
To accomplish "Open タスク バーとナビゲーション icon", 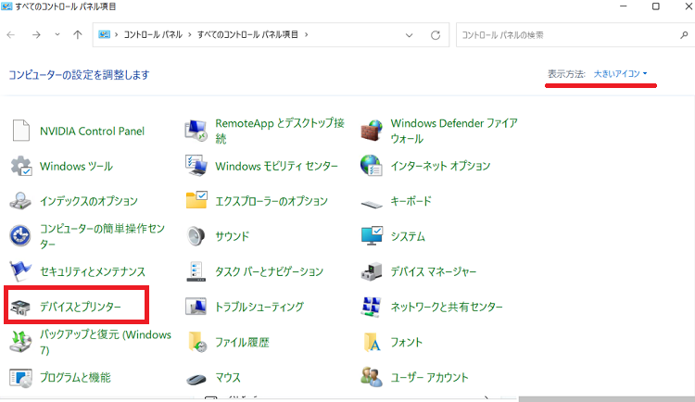I will [196, 271].
